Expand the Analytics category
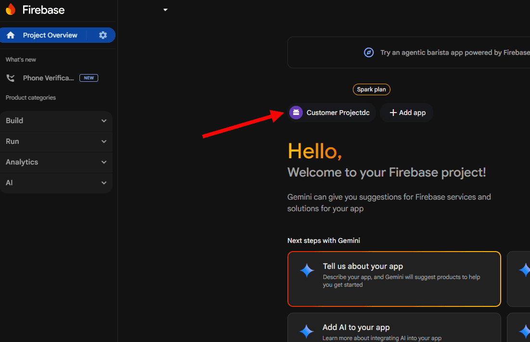 (x=56, y=162)
